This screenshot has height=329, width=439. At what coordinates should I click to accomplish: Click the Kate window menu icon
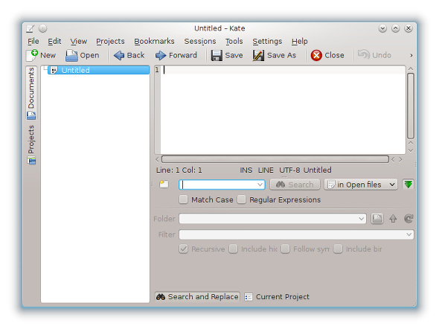pos(31,28)
